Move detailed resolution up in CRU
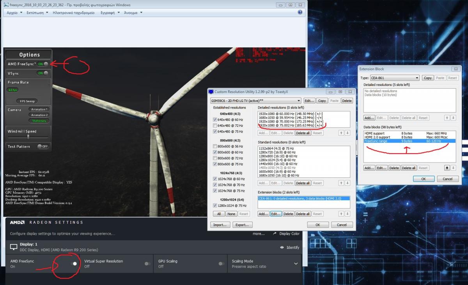Screen dimensions: 468x285 point(342,133)
